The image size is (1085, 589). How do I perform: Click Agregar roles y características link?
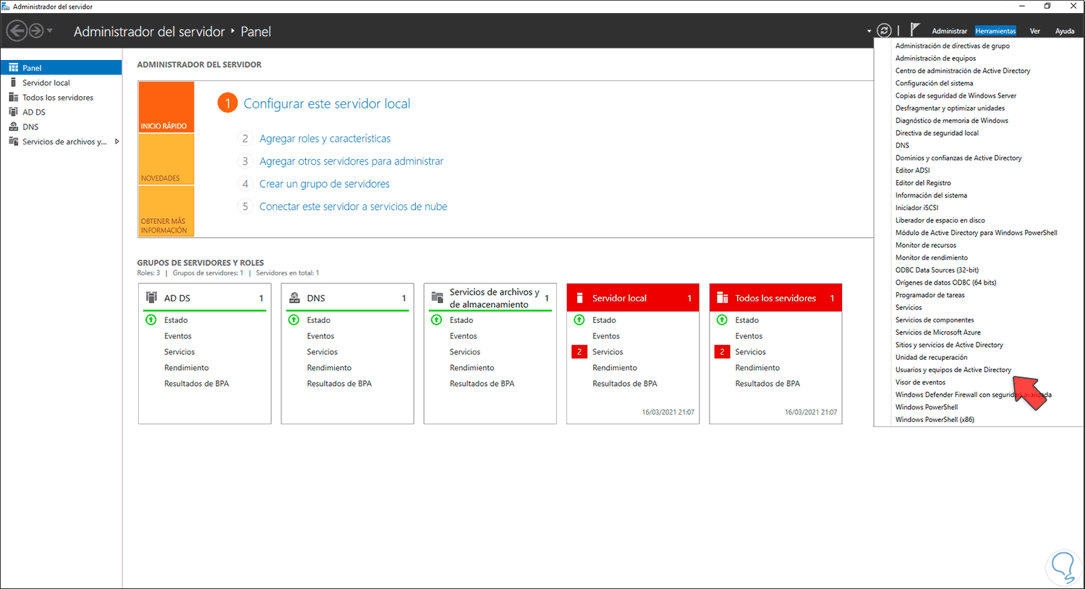[325, 139]
